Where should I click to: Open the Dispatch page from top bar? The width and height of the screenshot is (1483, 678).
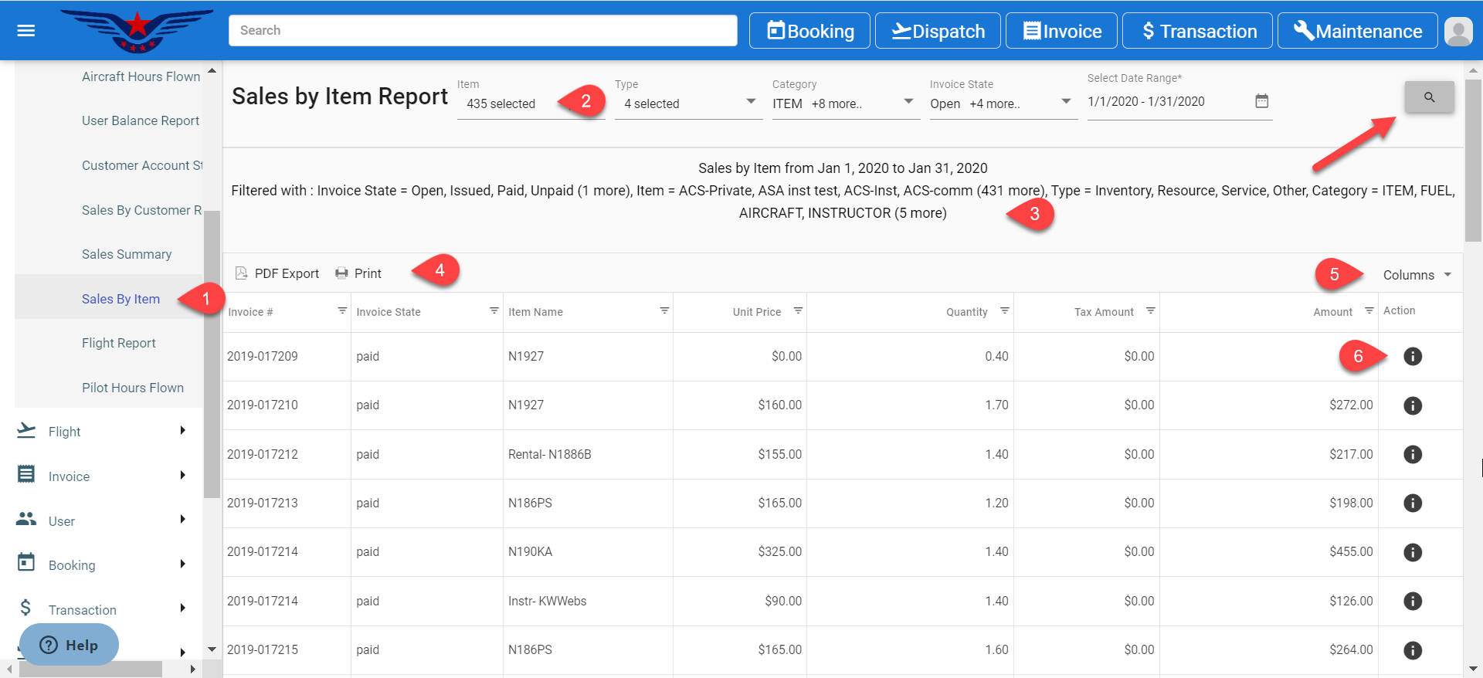(x=938, y=31)
